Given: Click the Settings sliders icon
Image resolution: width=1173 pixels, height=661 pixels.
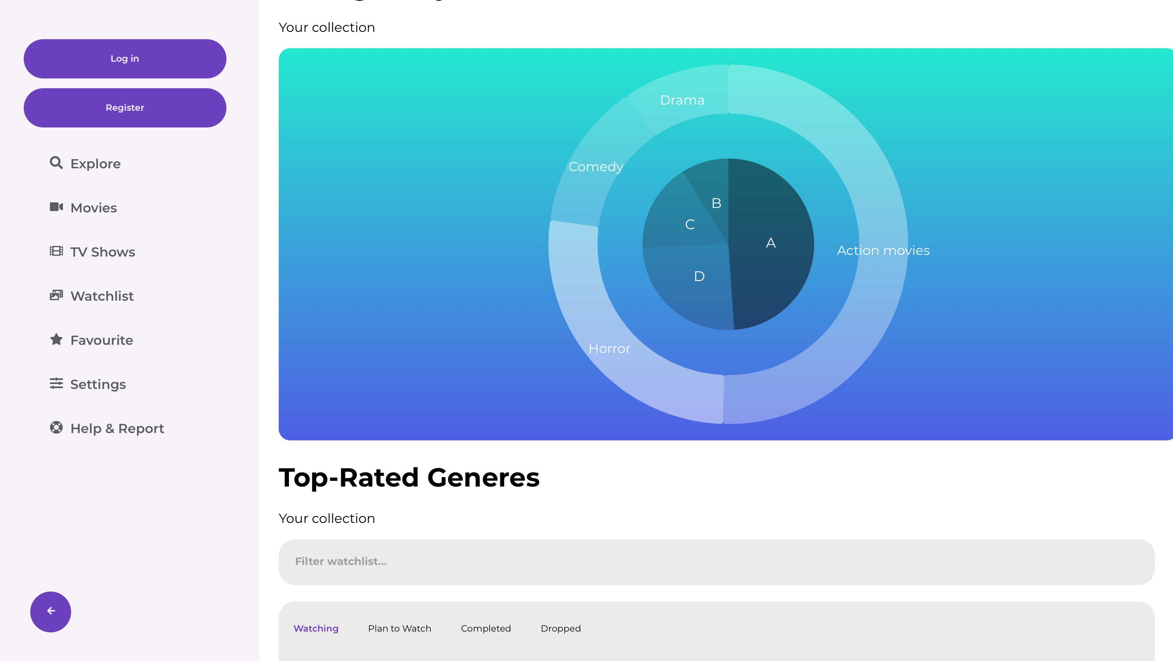Looking at the screenshot, I should pos(56,383).
